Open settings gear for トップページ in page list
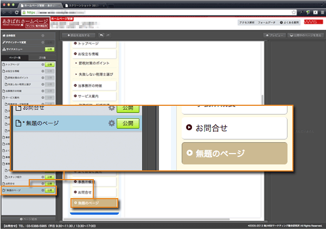 pos(43,64)
